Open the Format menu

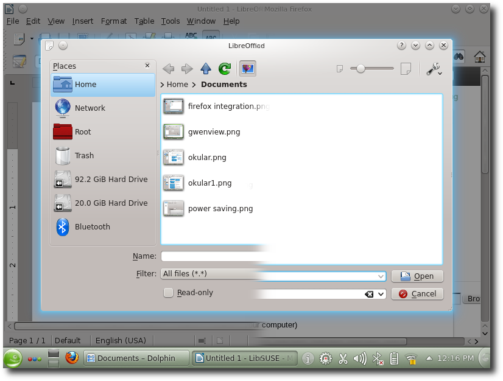(113, 21)
